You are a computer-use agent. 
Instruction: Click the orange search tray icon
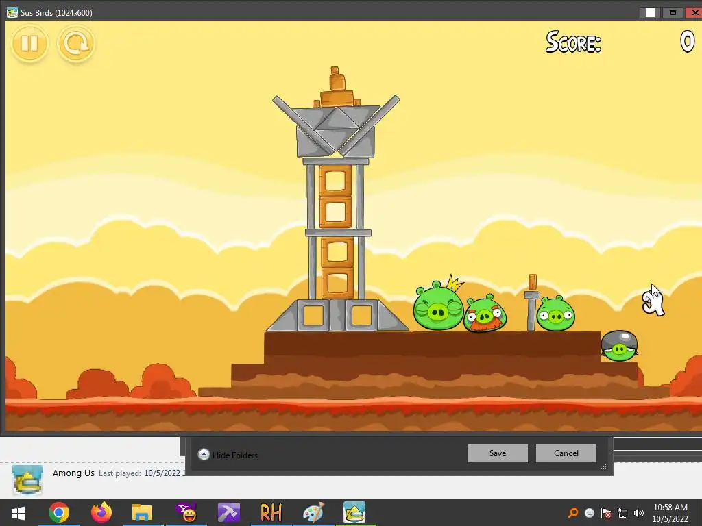click(x=572, y=512)
